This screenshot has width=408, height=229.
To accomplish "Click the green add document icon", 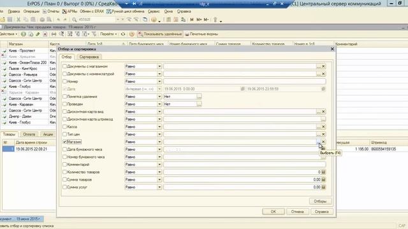I will pos(24,34).
